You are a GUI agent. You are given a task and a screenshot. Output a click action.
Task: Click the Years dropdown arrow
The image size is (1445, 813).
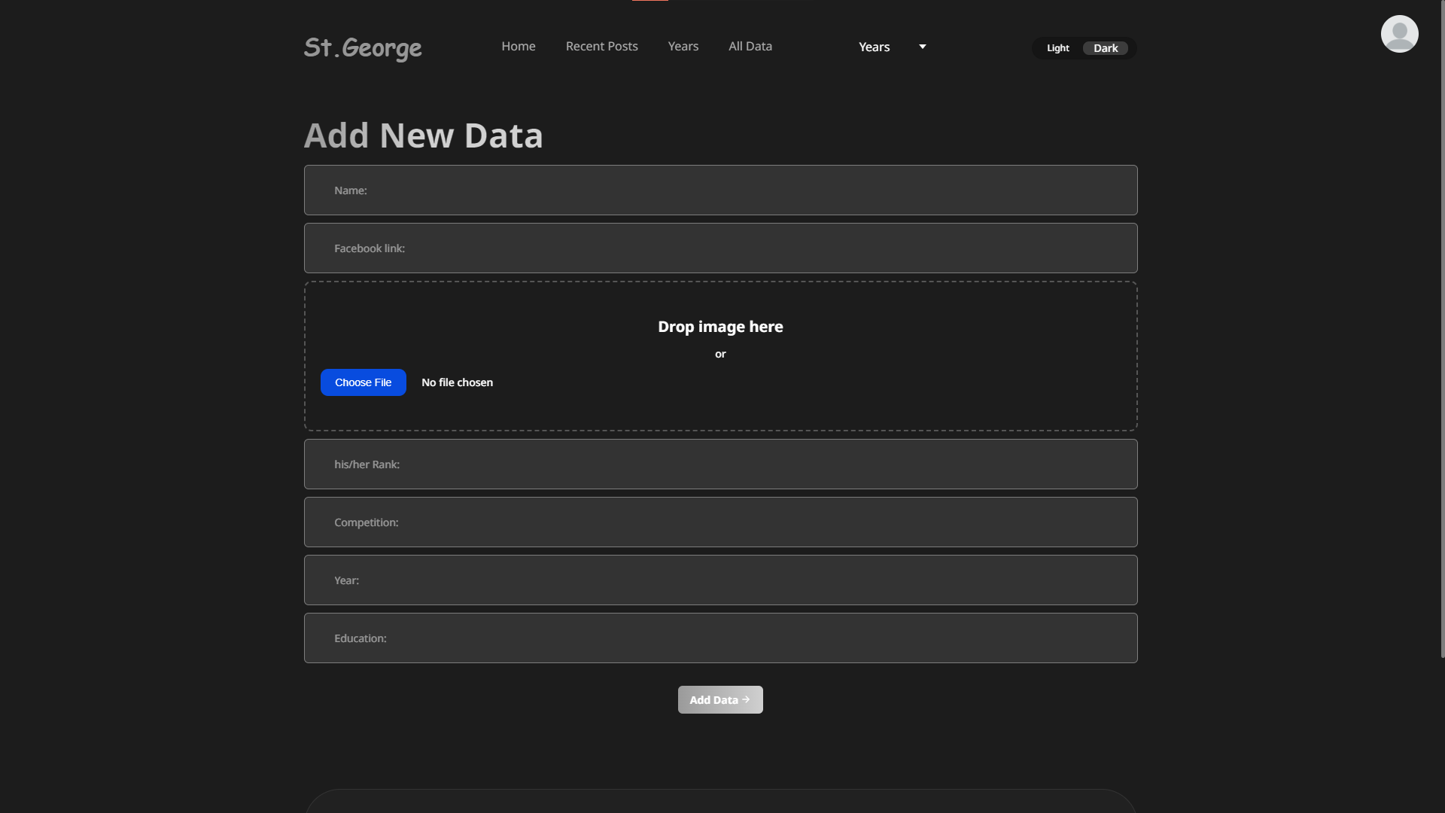922,47
